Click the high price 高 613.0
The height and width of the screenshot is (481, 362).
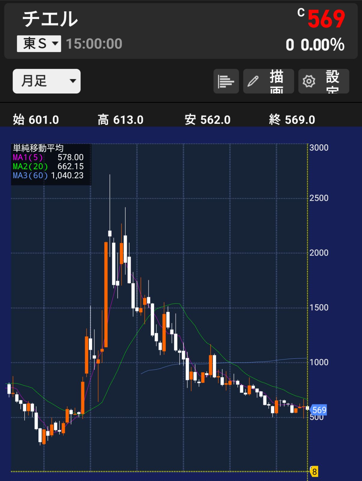[x=120, y=120]
